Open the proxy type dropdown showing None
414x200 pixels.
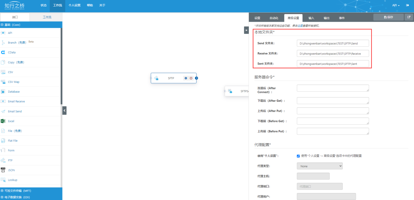319,166
